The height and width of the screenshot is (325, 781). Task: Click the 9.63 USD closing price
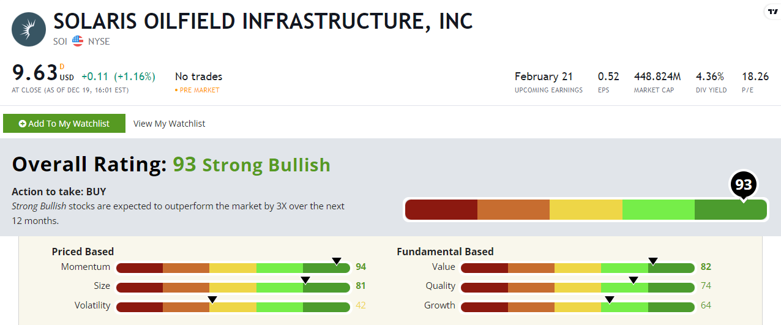pyautogui.click(x=35, y=73)
